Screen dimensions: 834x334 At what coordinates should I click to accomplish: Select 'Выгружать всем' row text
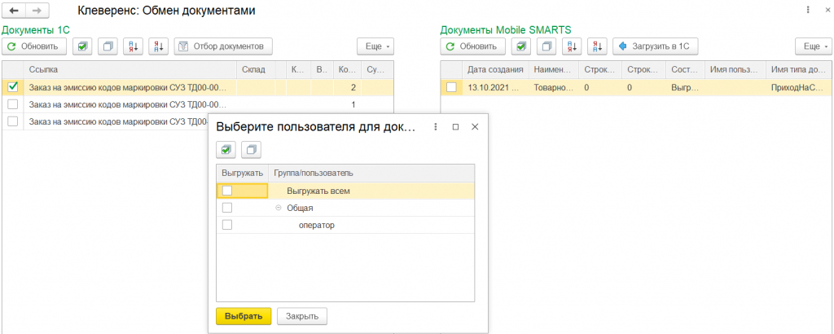coord(318,191)
